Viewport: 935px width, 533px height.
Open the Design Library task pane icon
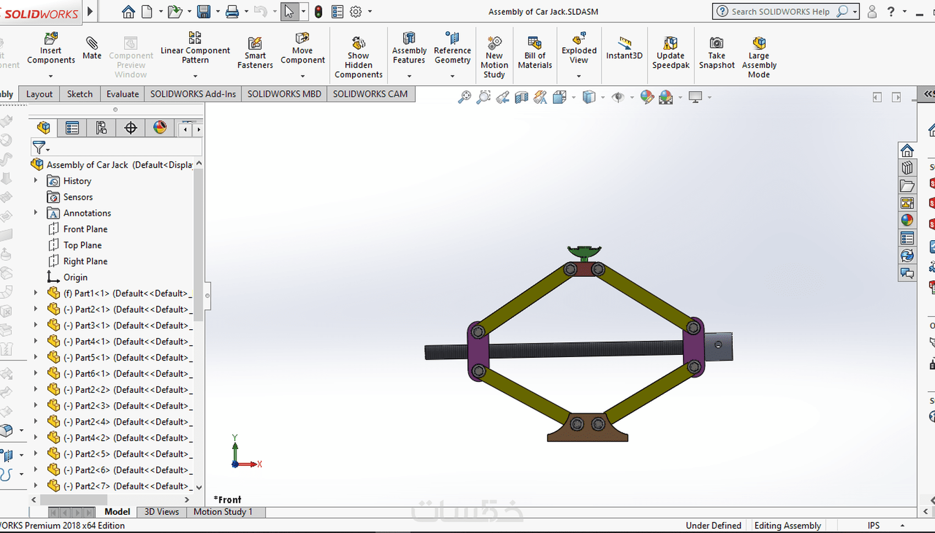907,168
